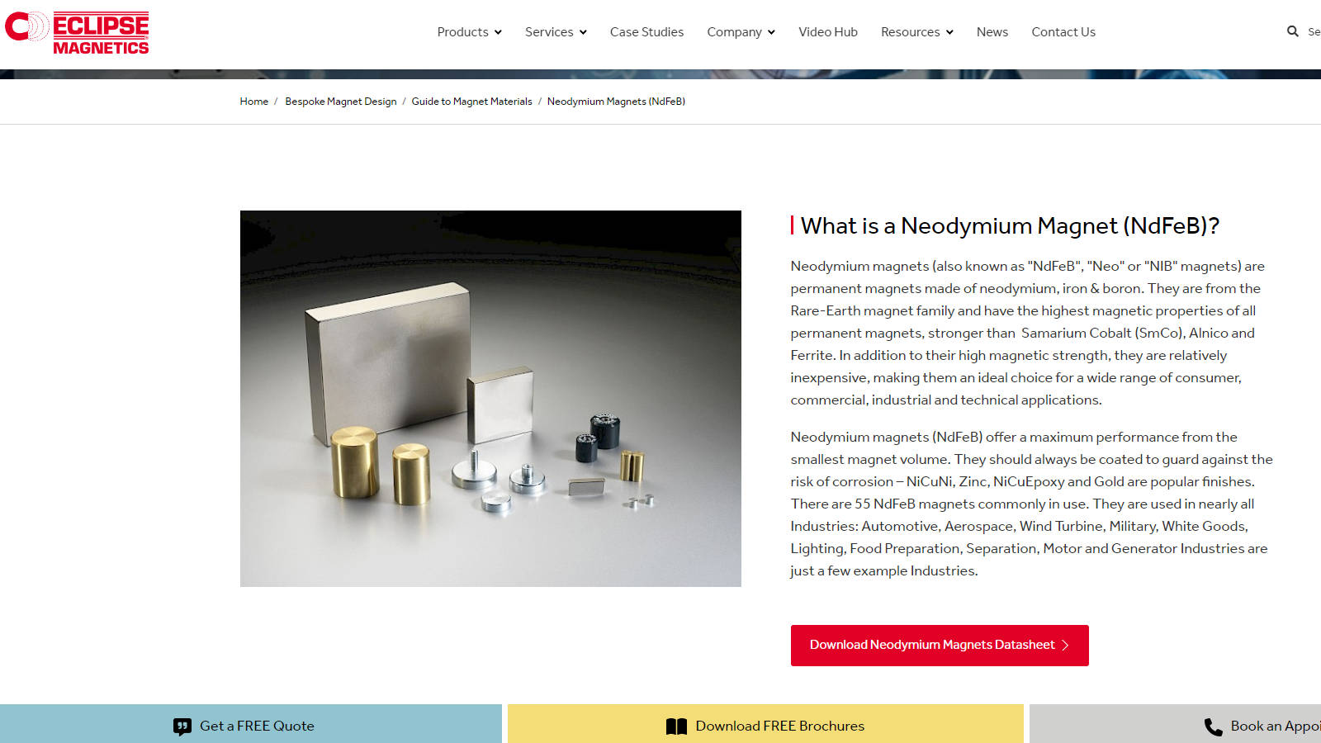Download Neodymium Magnets Datasheet

pyautogui.click(x=940, y=646)
